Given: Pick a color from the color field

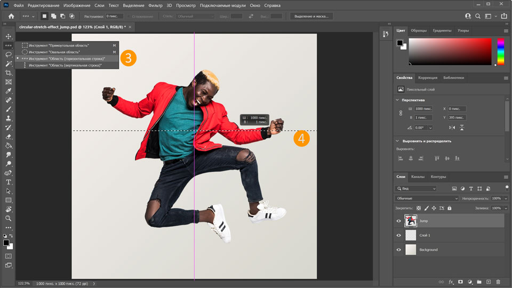Looking at the screenshot, I should tap(451, 52).
